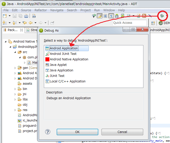Click the Quick Access search field

click(x=130, y=23)
